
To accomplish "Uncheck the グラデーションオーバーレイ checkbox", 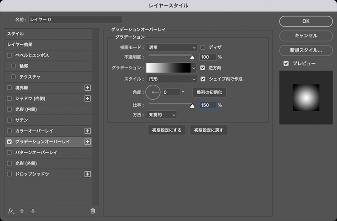I will [x=9, y=142].
